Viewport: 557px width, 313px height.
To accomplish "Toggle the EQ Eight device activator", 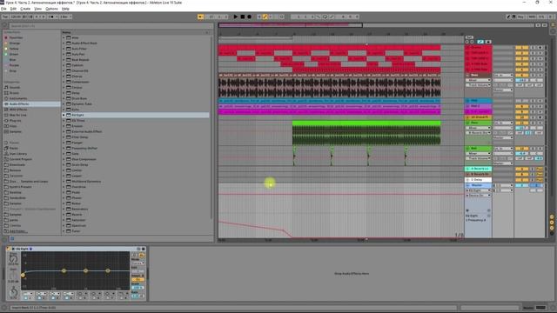I will pos(9,249).
